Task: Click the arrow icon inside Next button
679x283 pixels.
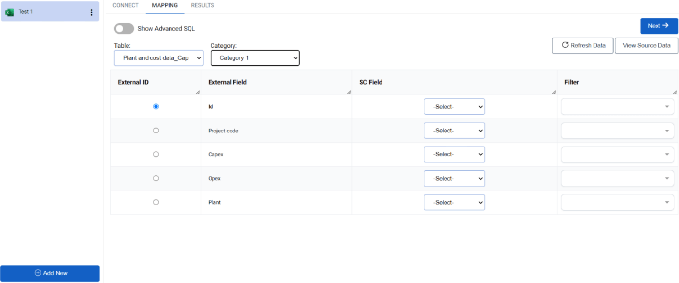Action: tap(666, 25)
